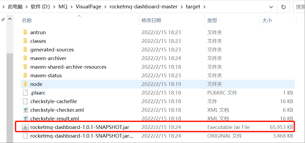
Task: Expand the chevron after 此电脑 in path
Action: 27,7
